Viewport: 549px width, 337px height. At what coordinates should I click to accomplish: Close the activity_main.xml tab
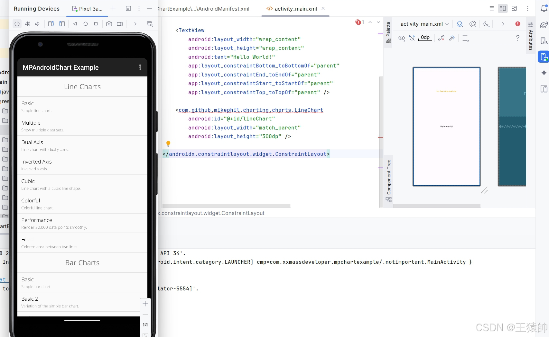[323, 9]
